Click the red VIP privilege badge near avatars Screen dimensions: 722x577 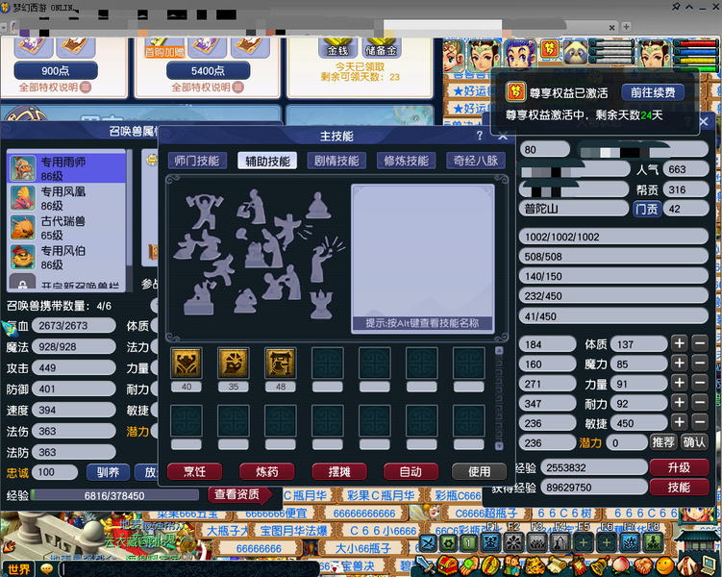click(x=550, y=48)
